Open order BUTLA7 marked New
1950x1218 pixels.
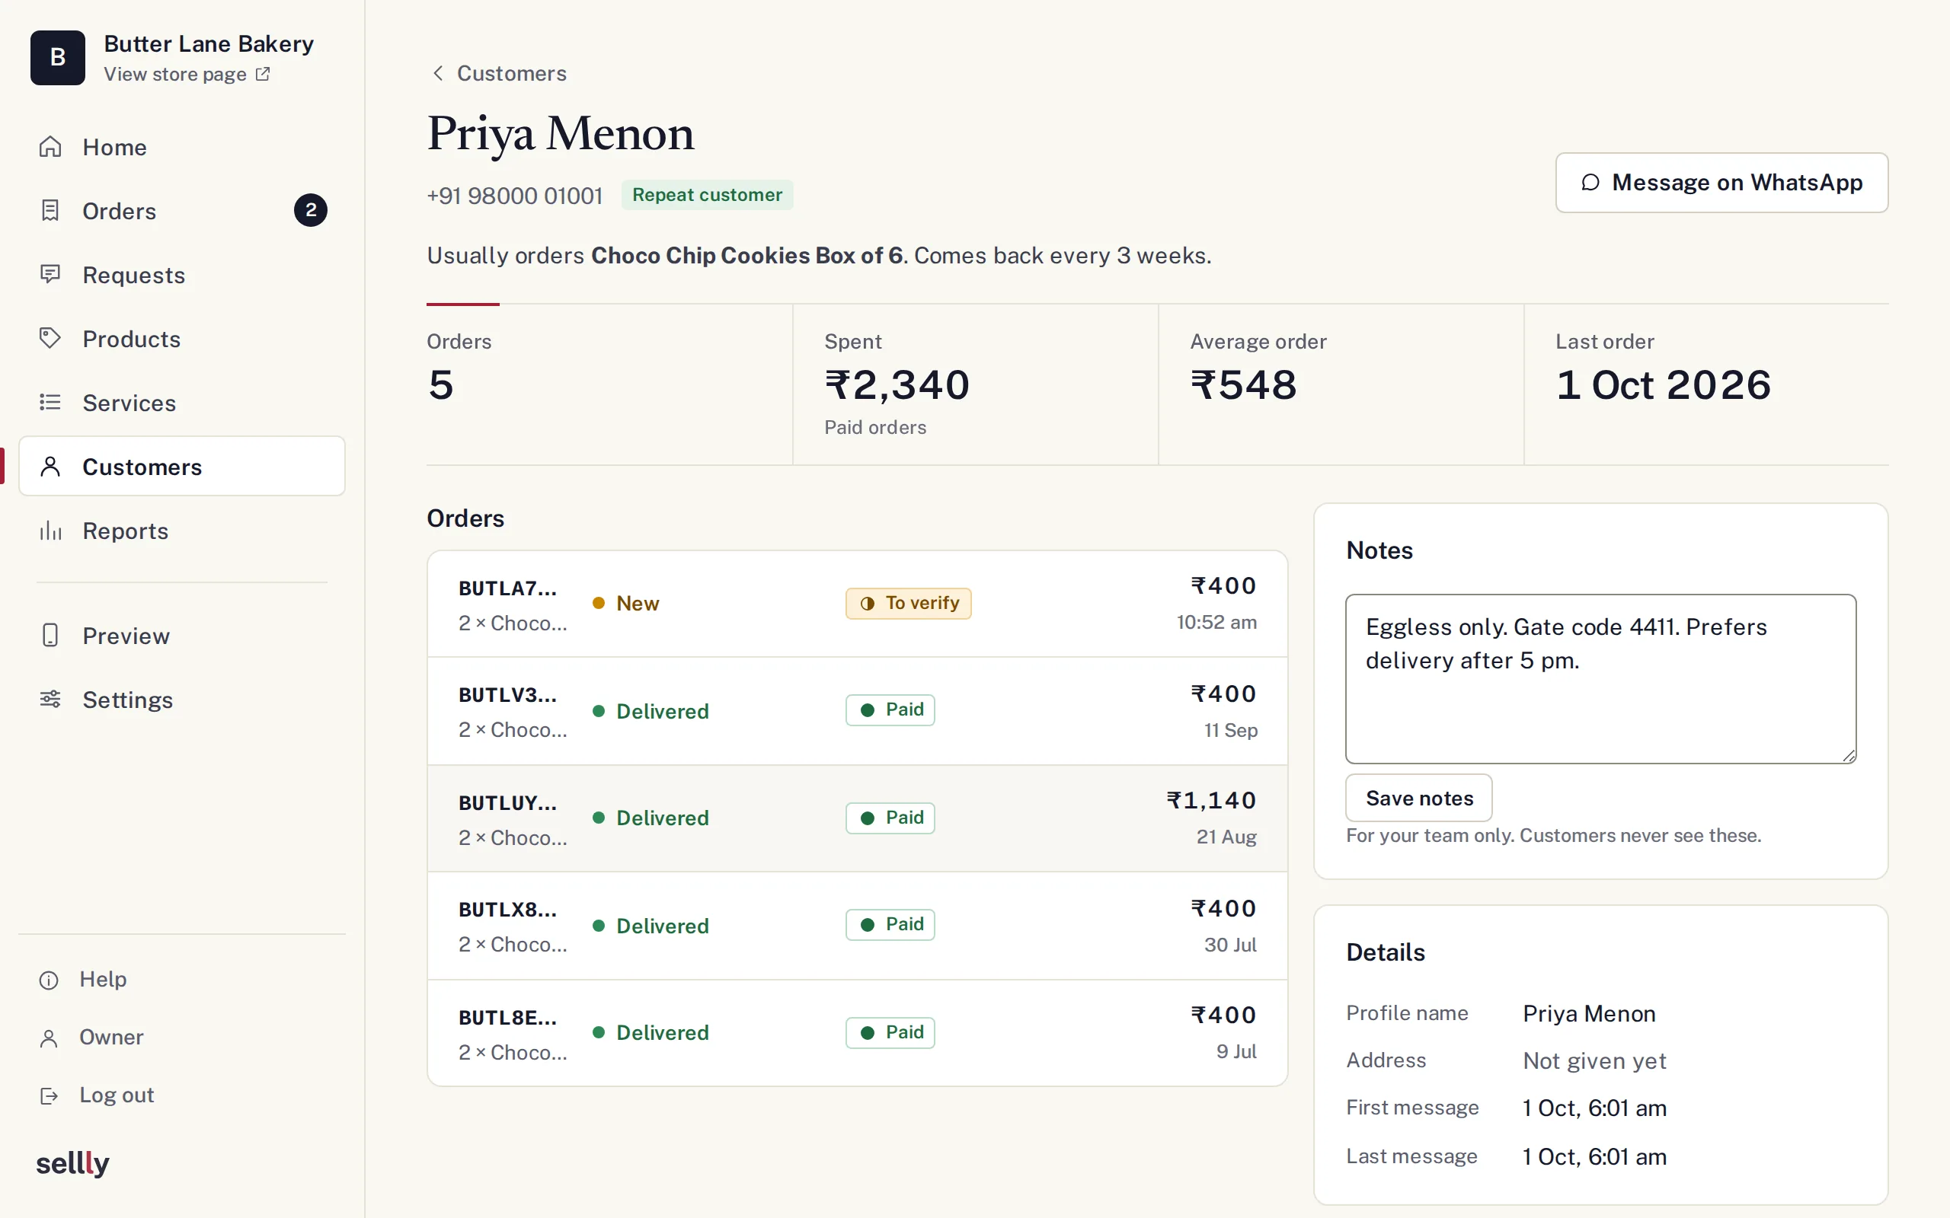pyautogui.click(x=858, y=604)
